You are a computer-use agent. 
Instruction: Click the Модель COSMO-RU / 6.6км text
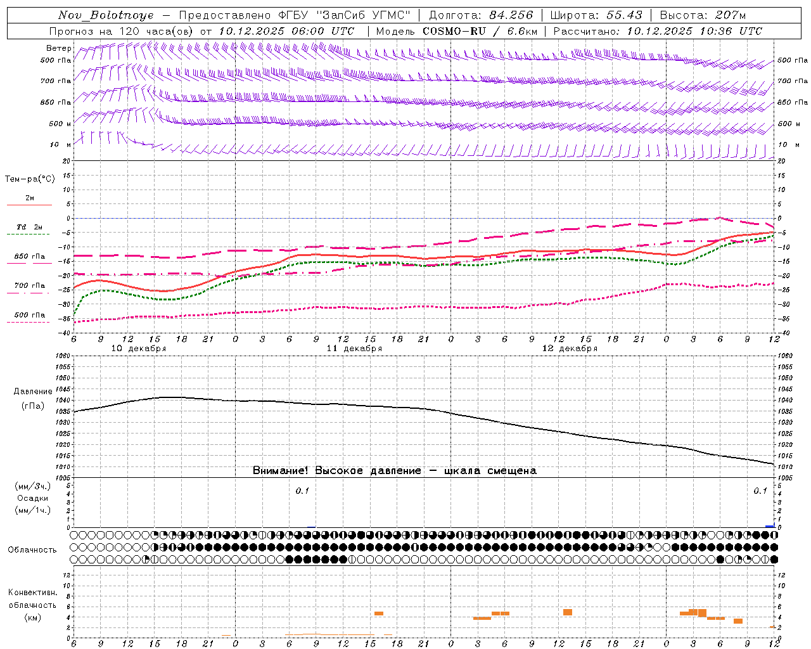[457, 31]
